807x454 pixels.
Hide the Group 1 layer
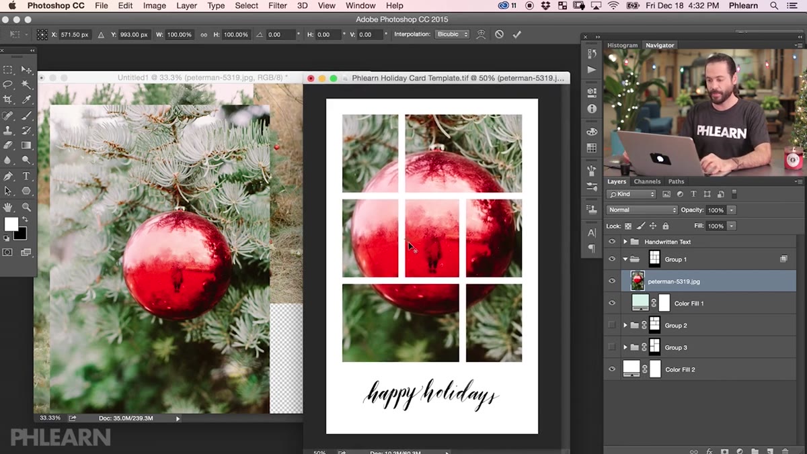[612, 259]
